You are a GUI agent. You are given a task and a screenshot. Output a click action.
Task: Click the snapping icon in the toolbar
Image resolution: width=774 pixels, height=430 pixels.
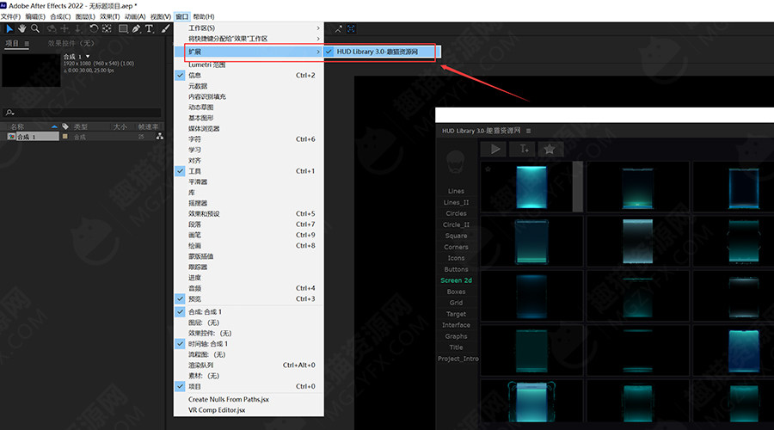pos(338,29)
